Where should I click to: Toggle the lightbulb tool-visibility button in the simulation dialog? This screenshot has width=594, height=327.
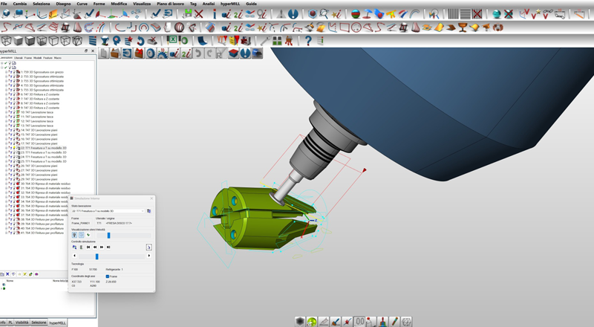74,235
